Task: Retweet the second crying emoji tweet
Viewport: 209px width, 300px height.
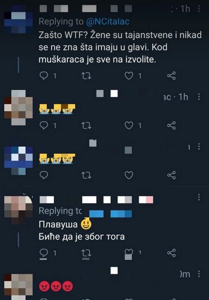Action: tap(86, 175)
